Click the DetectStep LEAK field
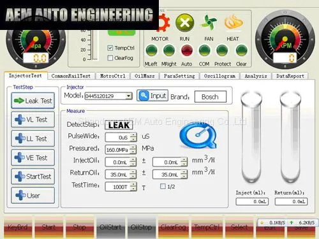The image size is (319, 239). click(119, 125)
